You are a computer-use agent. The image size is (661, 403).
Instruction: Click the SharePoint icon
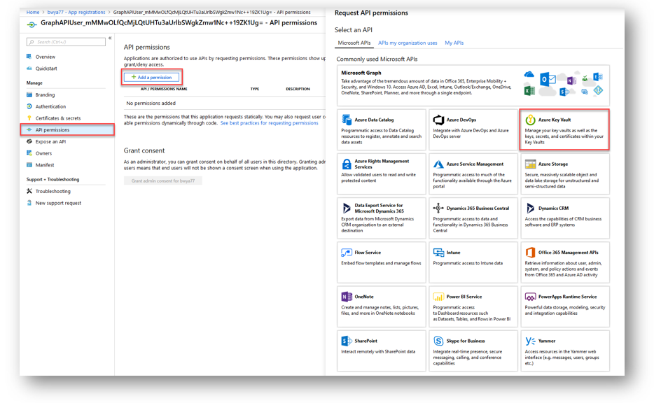(x=347, y=341)
